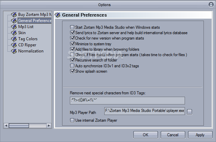Click the Buy Zortam Mp3 tree icon
The width and height of the screenshot is (216, 142).
pyautogui.click(x=14, y=15)
